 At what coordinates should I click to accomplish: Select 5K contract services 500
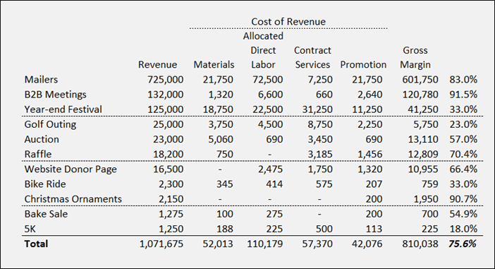(x=324, y=229)
